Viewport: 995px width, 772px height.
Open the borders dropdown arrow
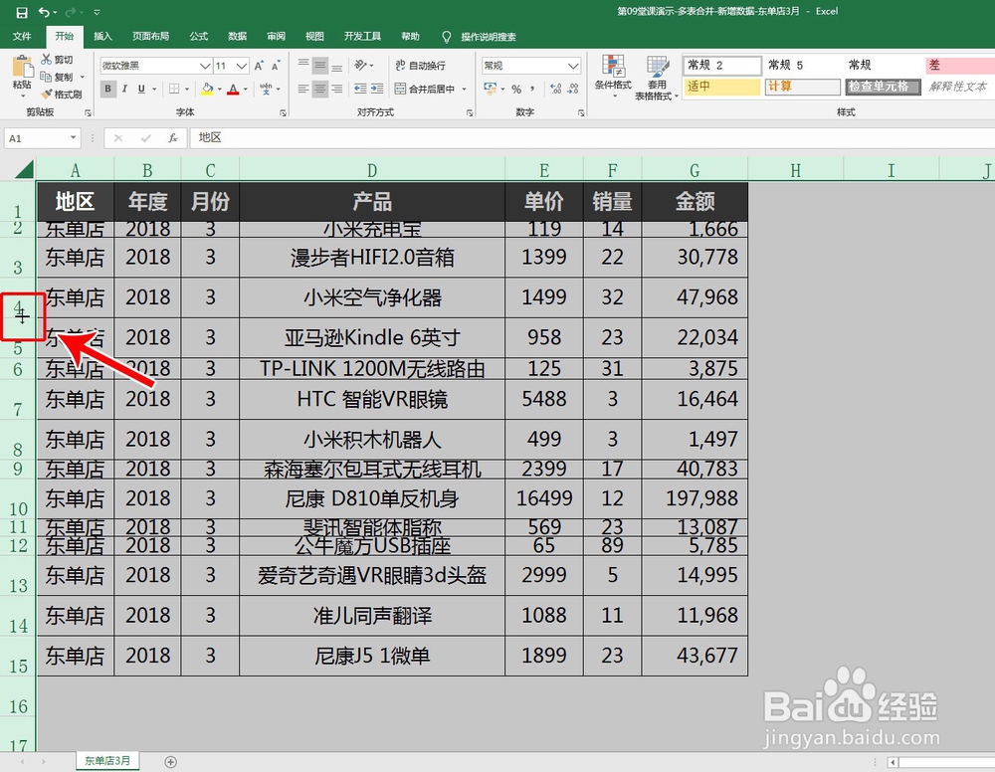pyautogui.click(x=187, y=89)
